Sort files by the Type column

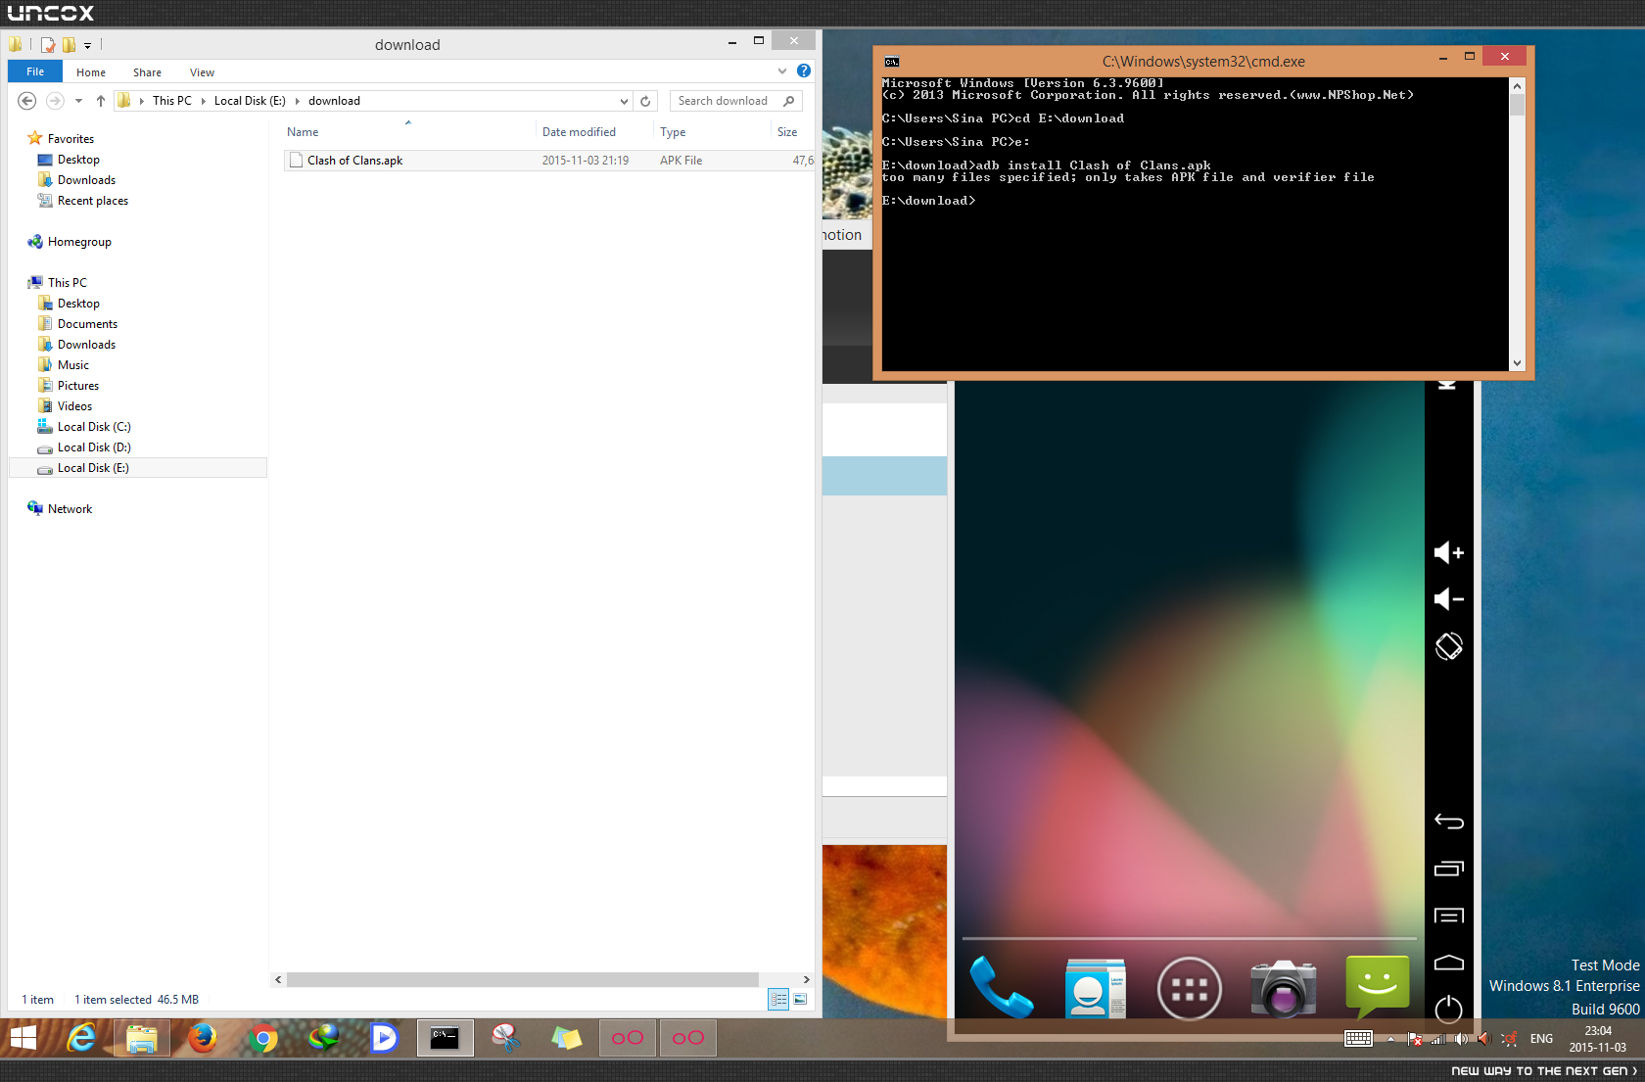tap(673, 132)
